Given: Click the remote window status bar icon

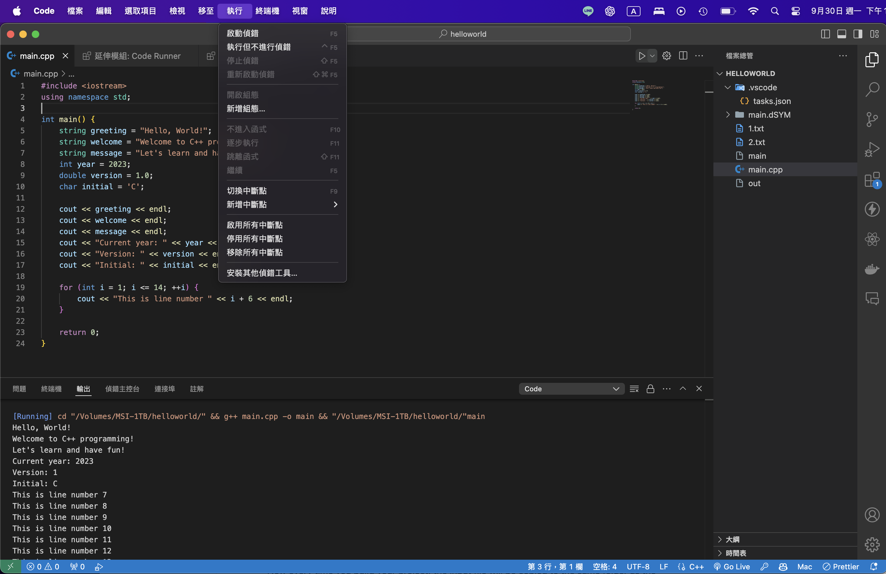Looking at the screenshot, I should pos(11,567).
